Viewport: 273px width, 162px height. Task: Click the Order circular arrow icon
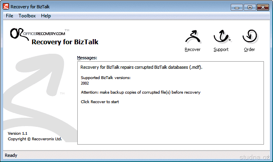249,36
